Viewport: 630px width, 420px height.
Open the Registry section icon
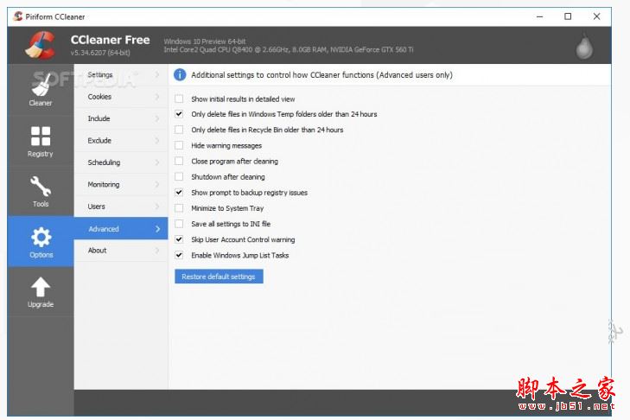click(x=41, y=136)
